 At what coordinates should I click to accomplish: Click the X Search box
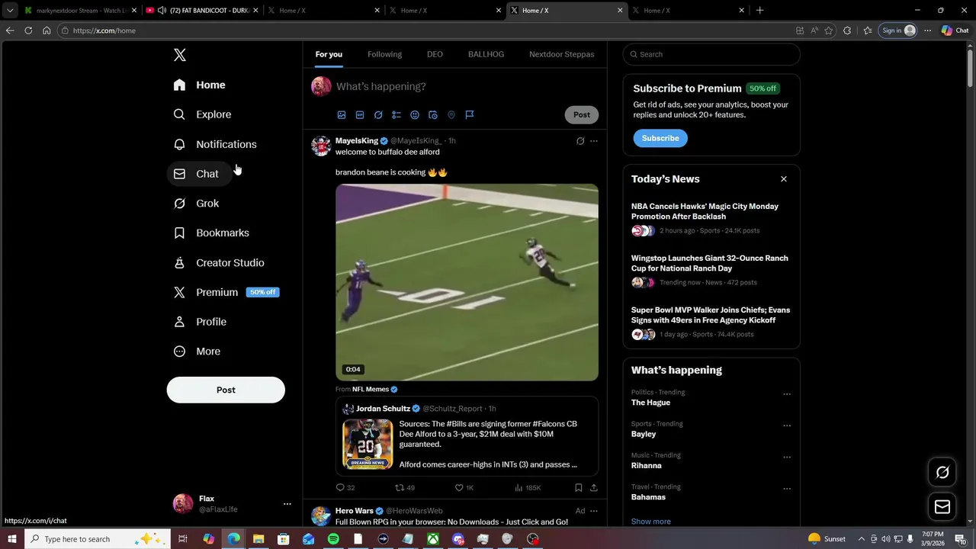pos(711,54)
